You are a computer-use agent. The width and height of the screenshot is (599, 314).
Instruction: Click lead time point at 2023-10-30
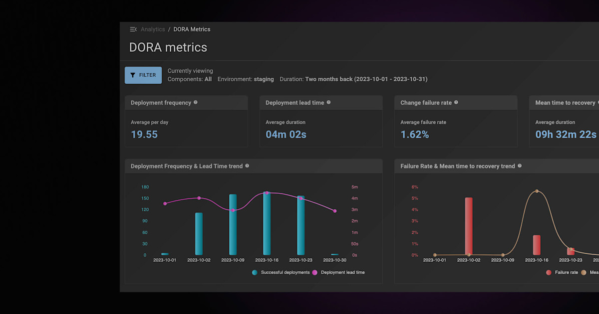point(335,211)
